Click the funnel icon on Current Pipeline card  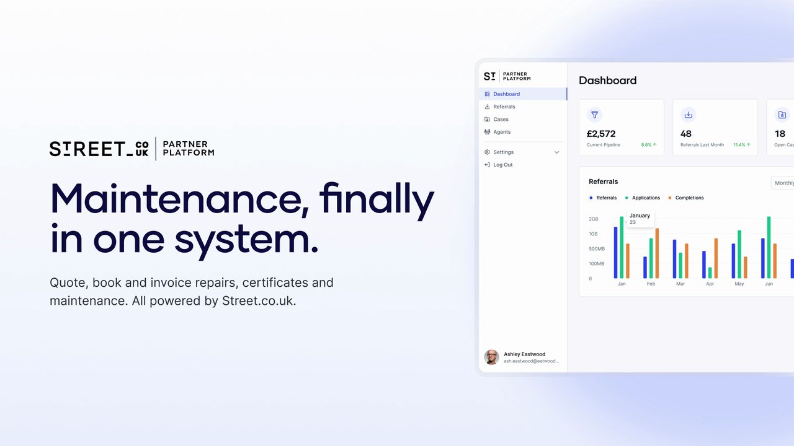pyautogui.click(x=594, y=115)
